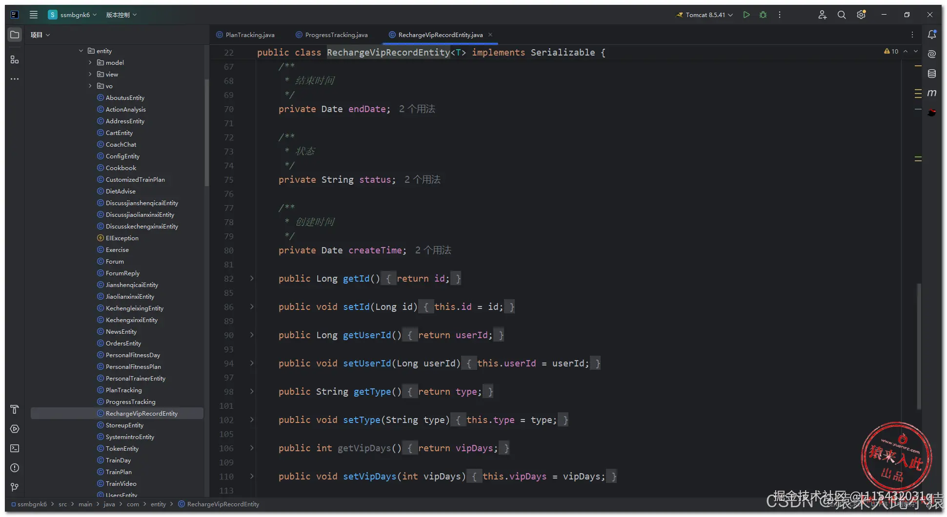The width and height of the screenshot is (947, 517).
Task: Click the main breadcrumb
Action: coord(85,504)
